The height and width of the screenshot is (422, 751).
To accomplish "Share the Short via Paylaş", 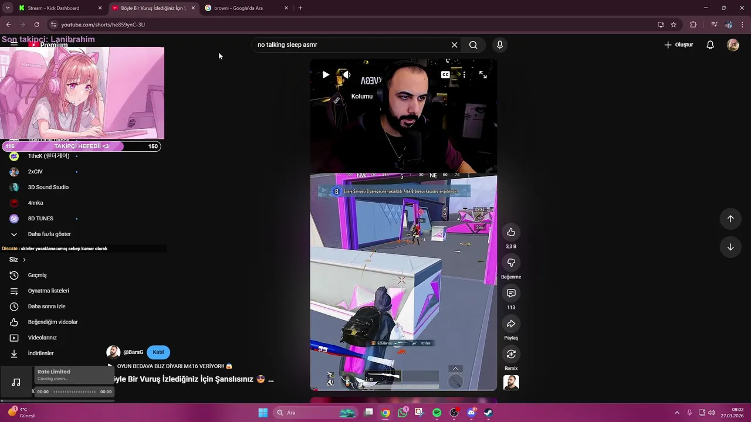I will (x=511, y=324).
